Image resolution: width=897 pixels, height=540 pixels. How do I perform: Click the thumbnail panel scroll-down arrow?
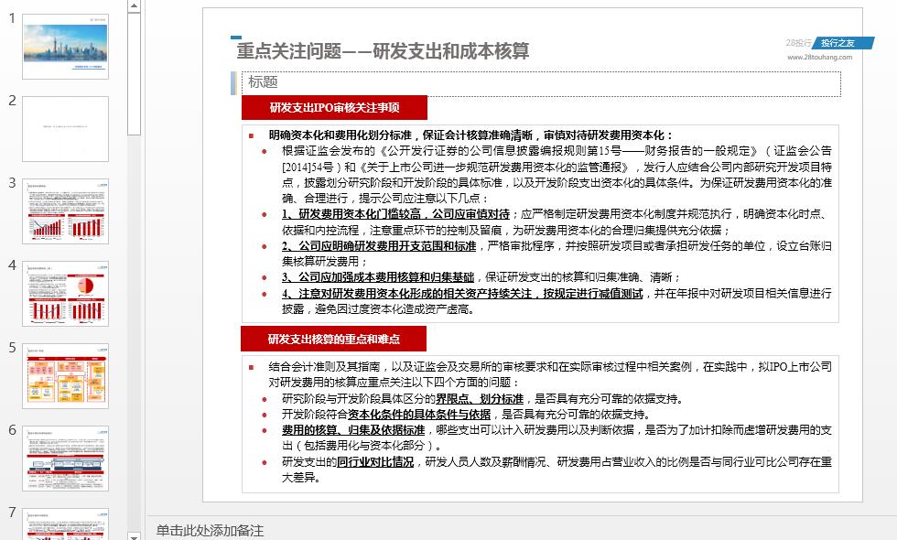[134, 536]
